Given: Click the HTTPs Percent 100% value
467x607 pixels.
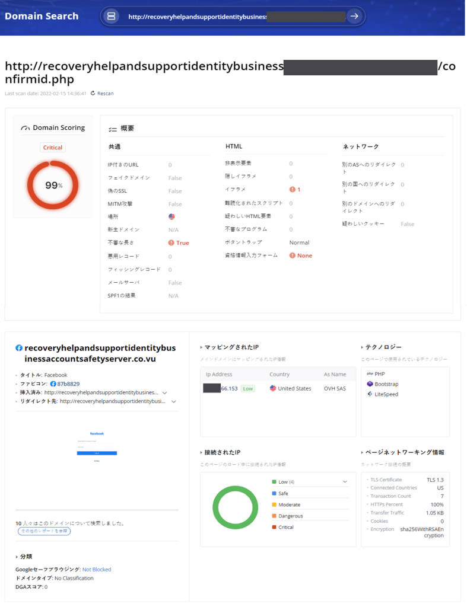Looking at the screenshot, I should pos(437,505).
